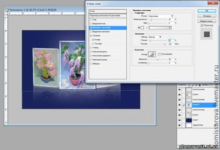
Task: Select the gradient radio button
Action: click(x=147, y=28)
